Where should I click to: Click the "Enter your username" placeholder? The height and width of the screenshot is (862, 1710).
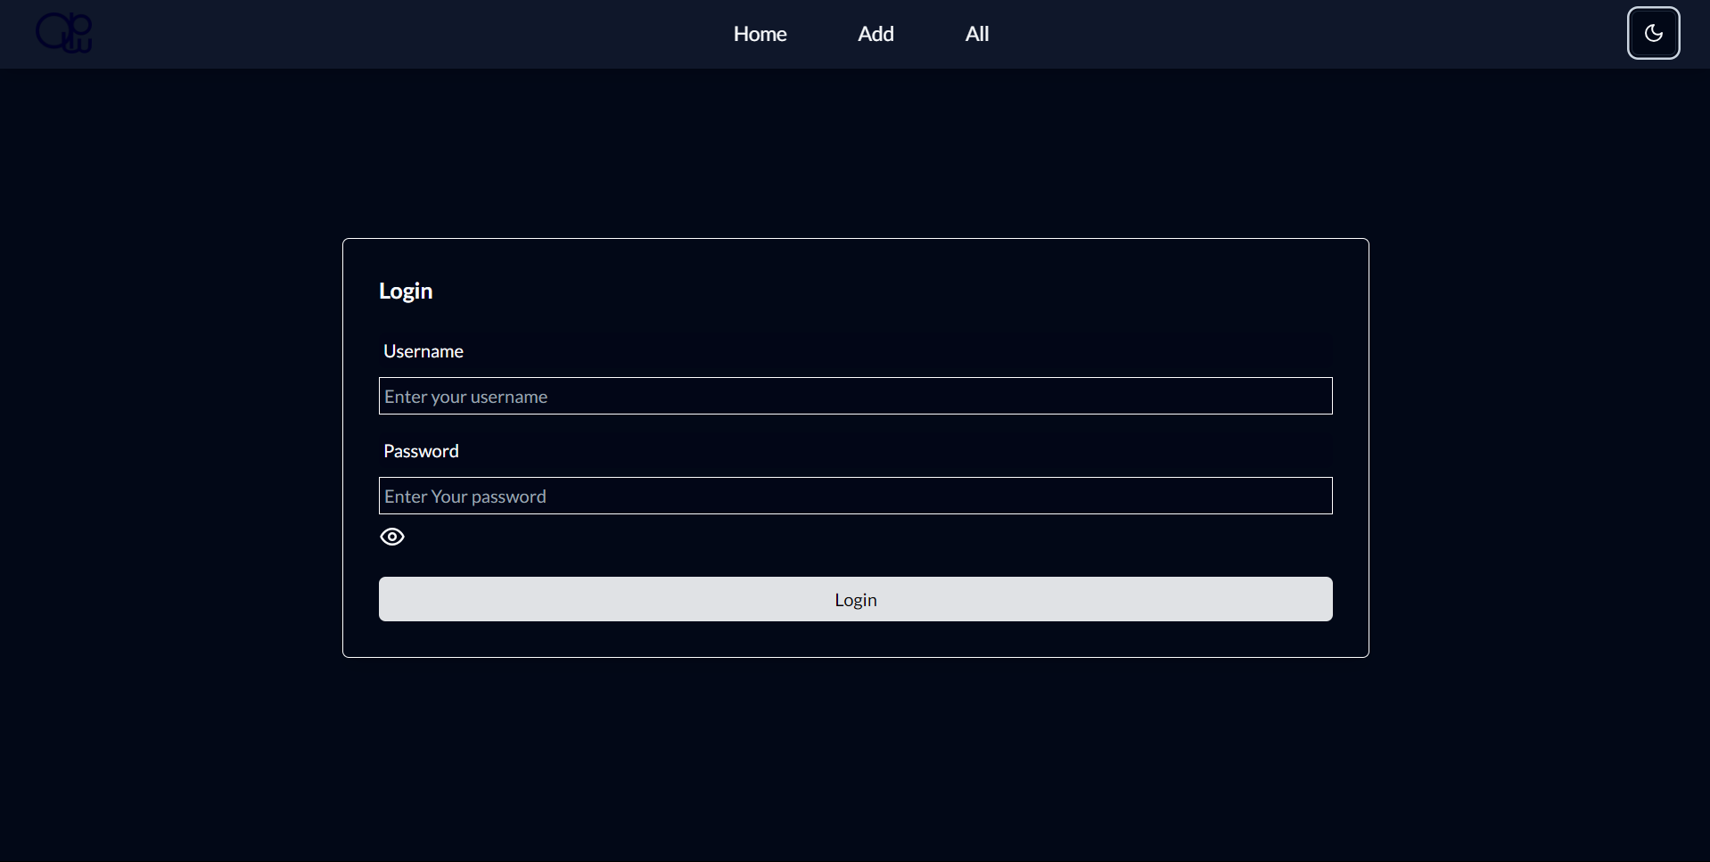point(465,397)
